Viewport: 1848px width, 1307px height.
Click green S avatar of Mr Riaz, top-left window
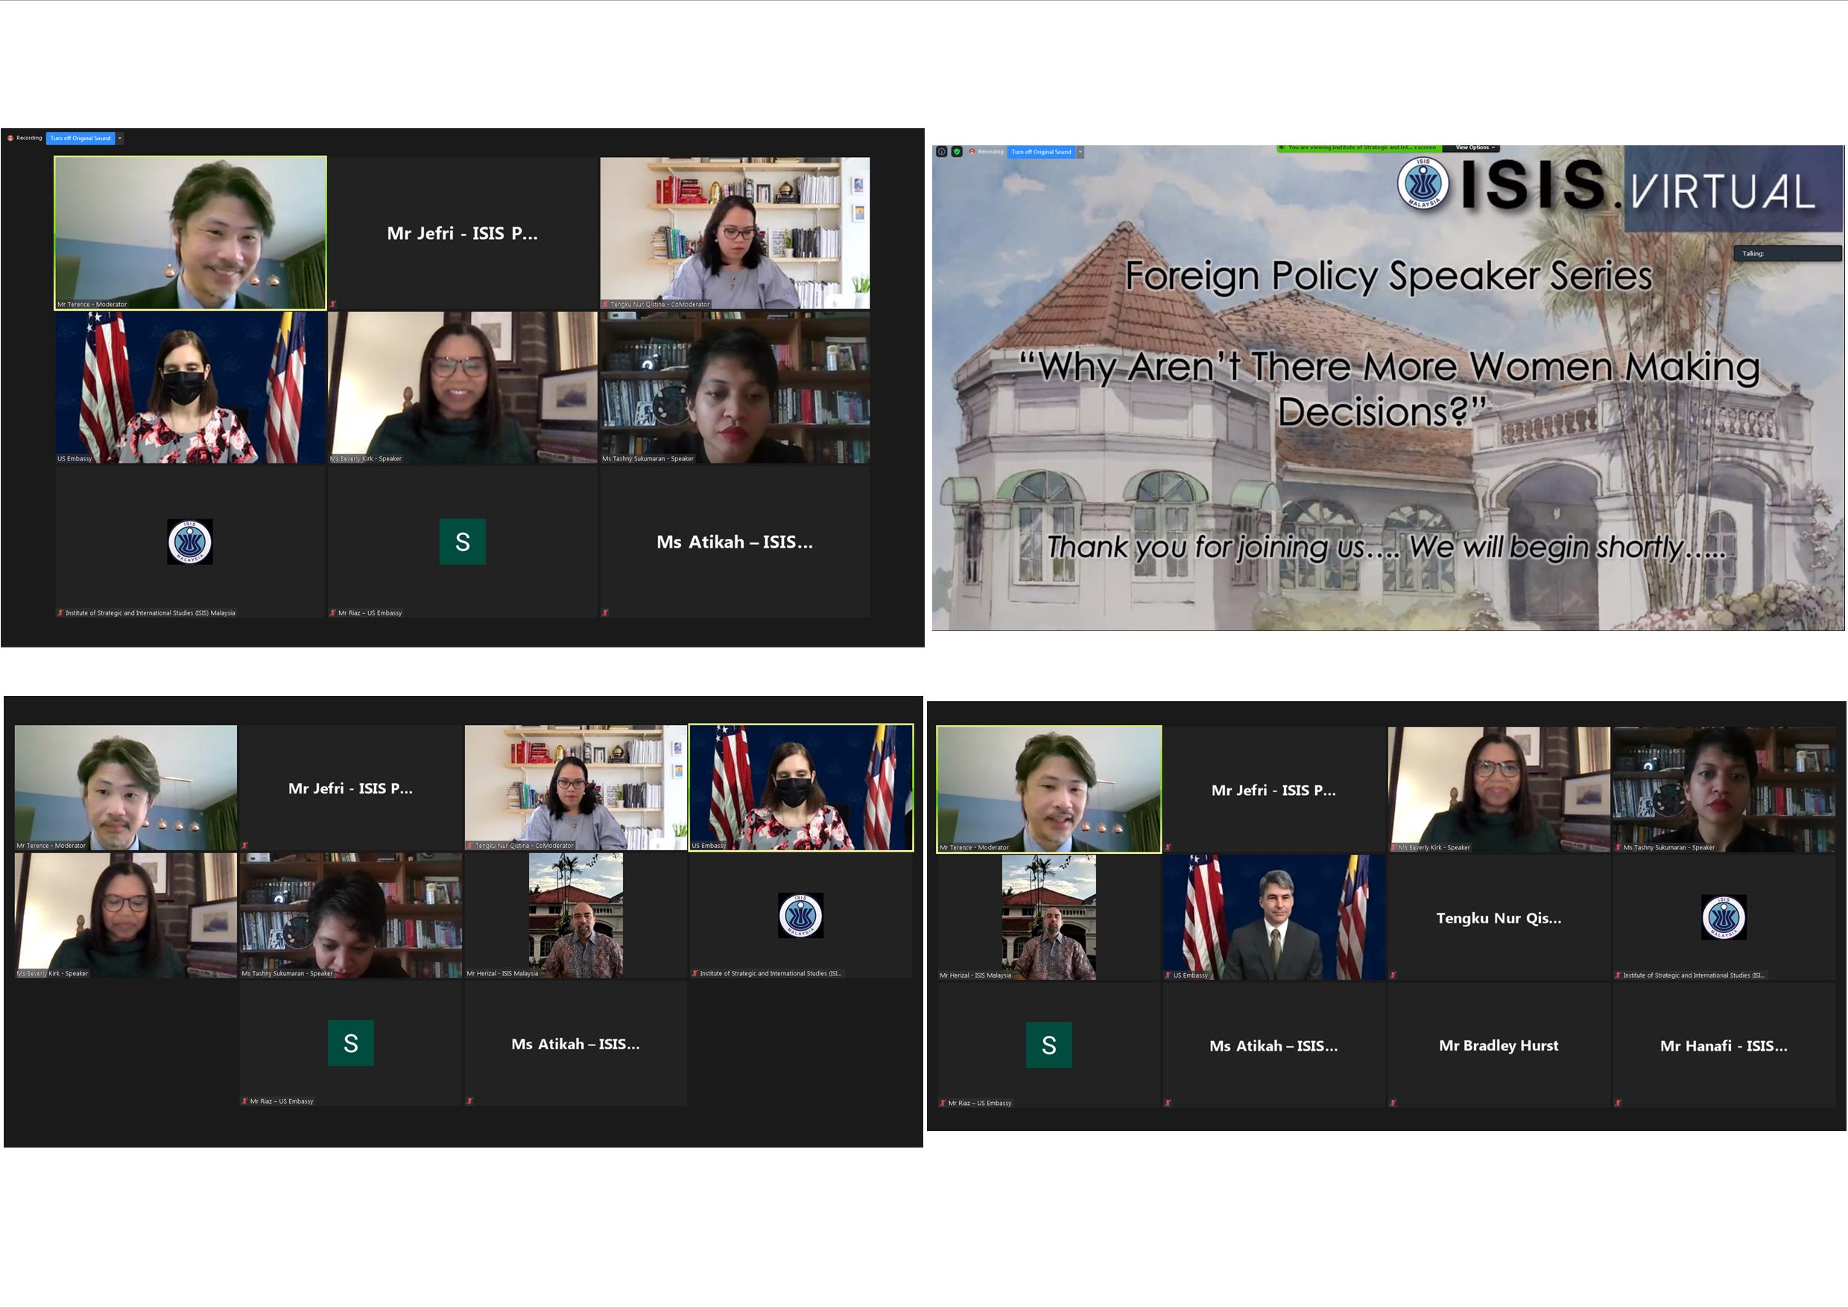coord(463,542)
